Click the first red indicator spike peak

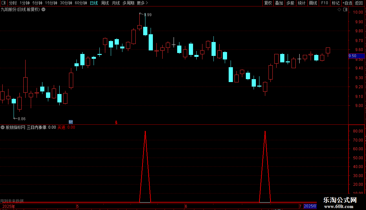(x=145, y=131)
